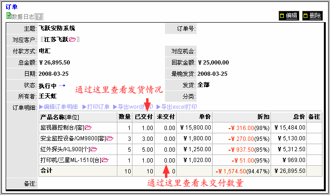Click the arrow icon beside 执行中 status
This screenshot has width=330, height=195.
tap(62, 85)
